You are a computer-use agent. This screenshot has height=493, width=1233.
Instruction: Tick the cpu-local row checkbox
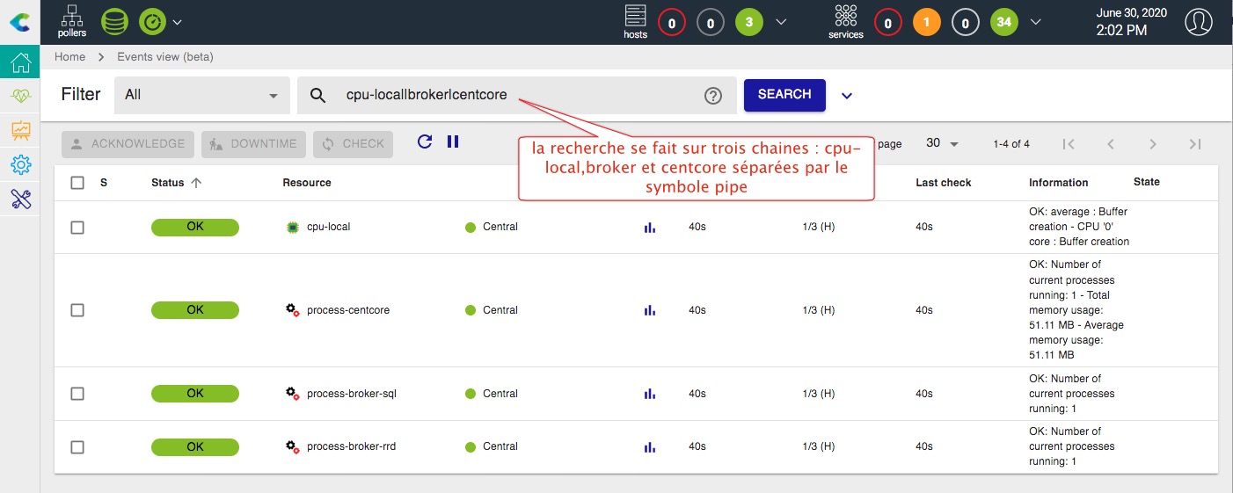[77, 228]
